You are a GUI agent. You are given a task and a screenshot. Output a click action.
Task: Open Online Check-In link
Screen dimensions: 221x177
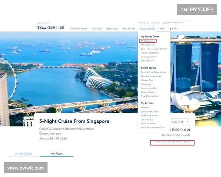click(148, 60)
